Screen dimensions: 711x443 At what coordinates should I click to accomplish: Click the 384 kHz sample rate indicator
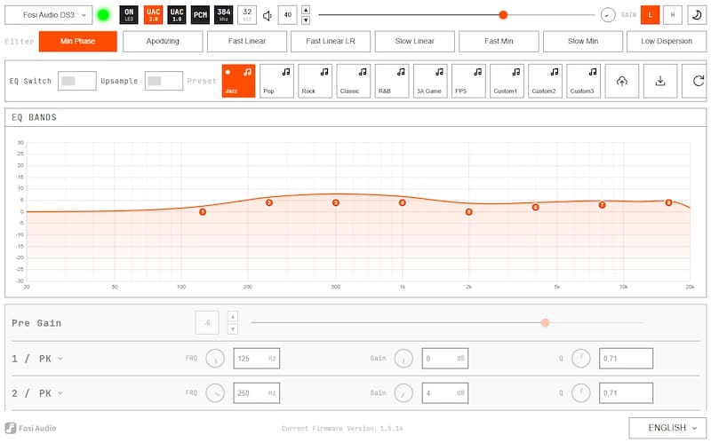coord(224,15)
